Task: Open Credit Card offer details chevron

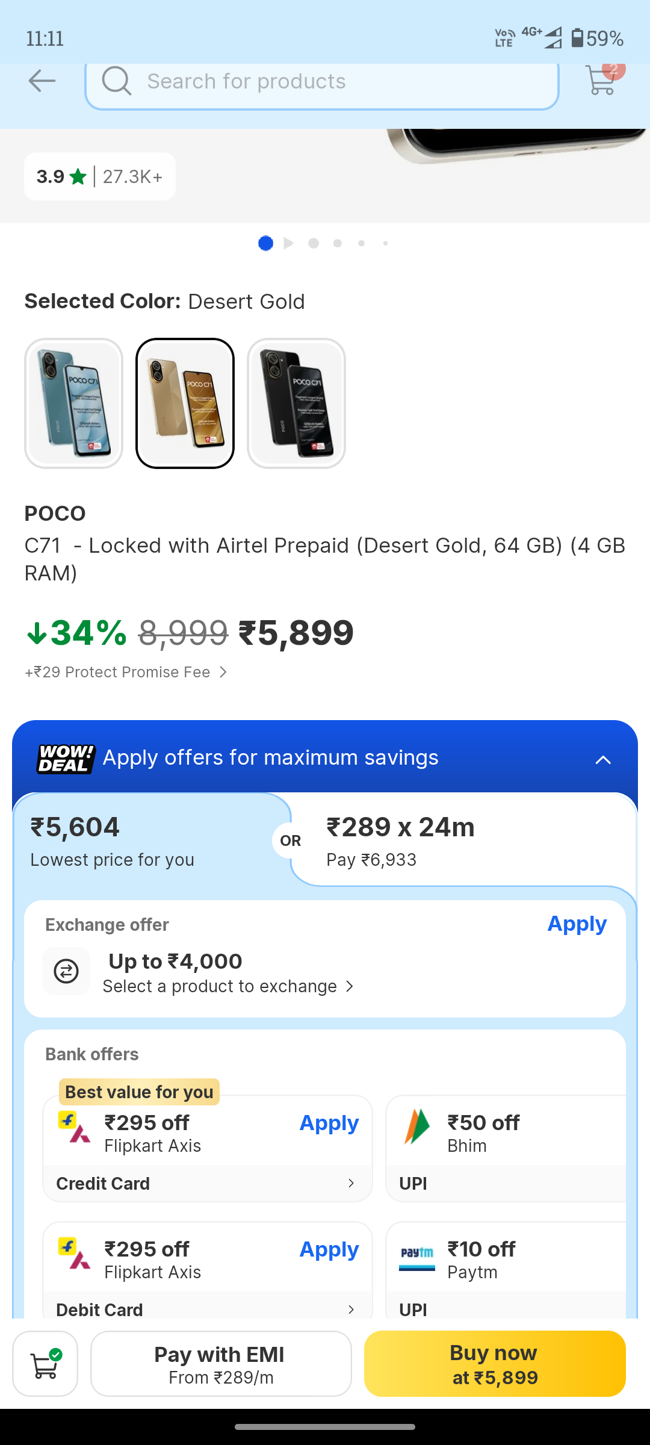Action: point(351,1183)
